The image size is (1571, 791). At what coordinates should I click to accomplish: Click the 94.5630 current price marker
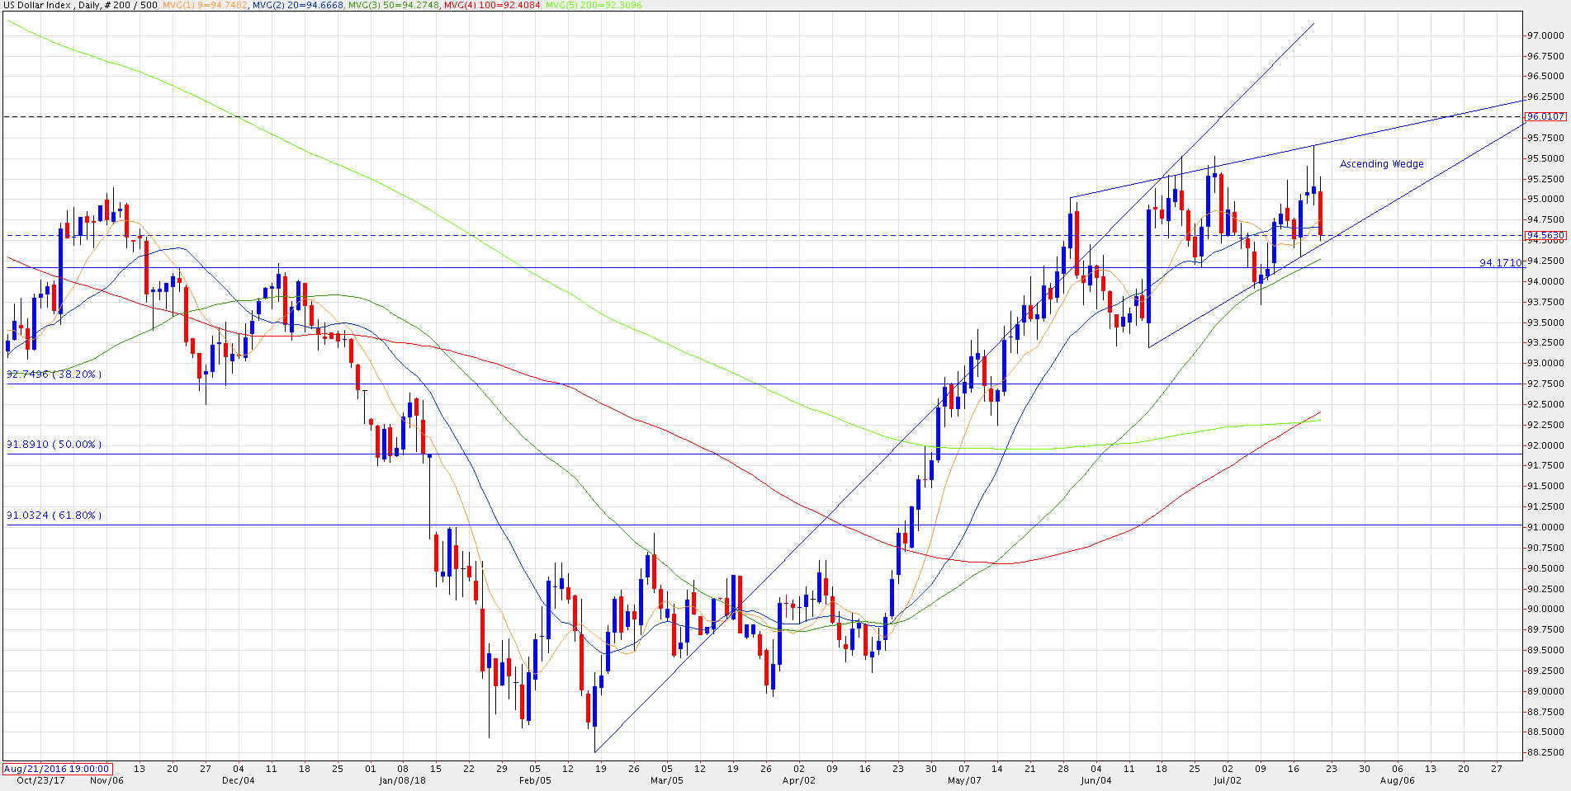pyautogui.click(x=1545, y=235)
